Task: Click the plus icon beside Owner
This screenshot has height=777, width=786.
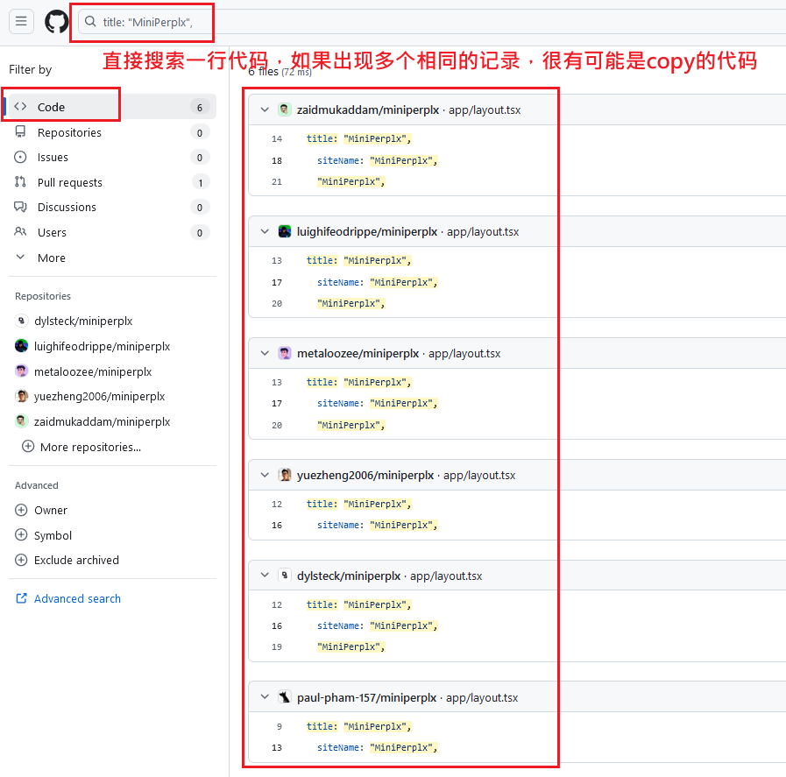Action: click(x=21, y=510)
